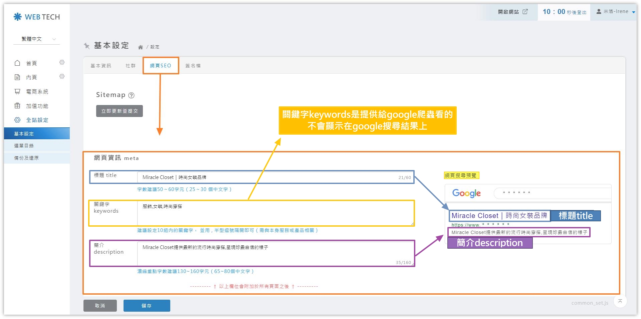Click the 加值功能 gift icon

coord(17,106)
